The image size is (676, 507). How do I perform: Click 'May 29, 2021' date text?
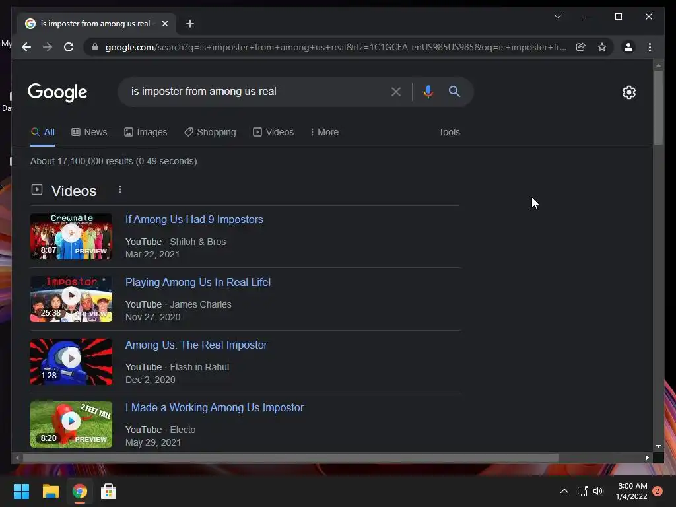153,442
